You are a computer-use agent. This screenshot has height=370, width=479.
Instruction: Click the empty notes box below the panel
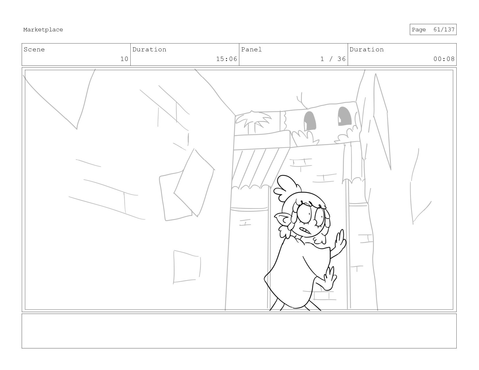tap(239, 331)
